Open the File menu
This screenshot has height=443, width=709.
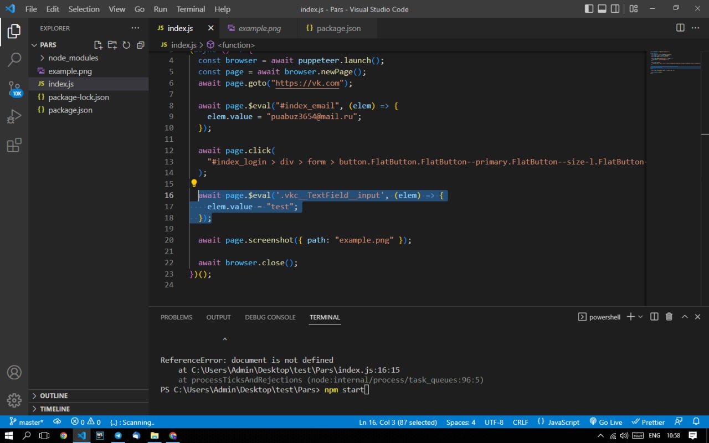pyautogui.click(x=31, y=9)
